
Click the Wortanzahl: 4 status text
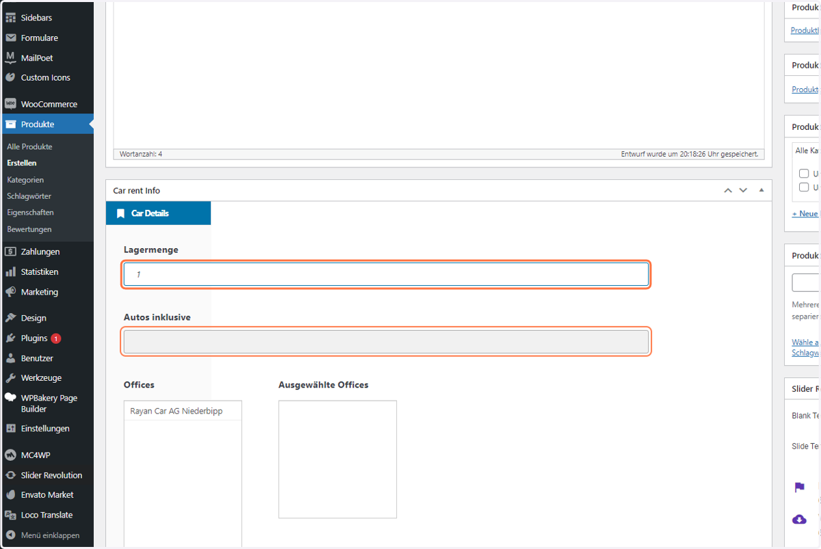point(141,154)
